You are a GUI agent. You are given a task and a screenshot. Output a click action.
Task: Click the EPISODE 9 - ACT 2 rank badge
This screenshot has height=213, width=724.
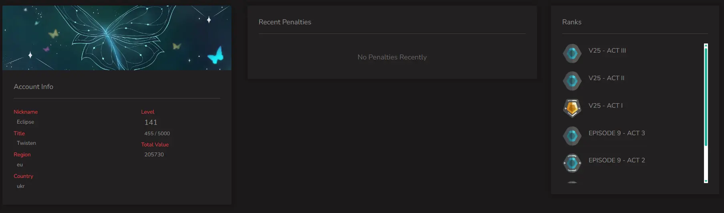572,163
